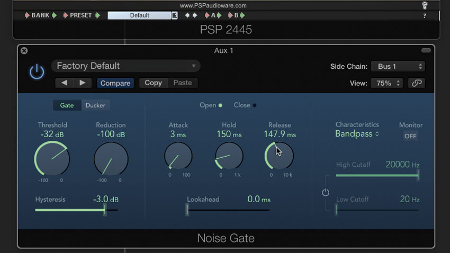Click the View 75% stepper arrows
450x253 pixels.
click(x=398, y=83)
